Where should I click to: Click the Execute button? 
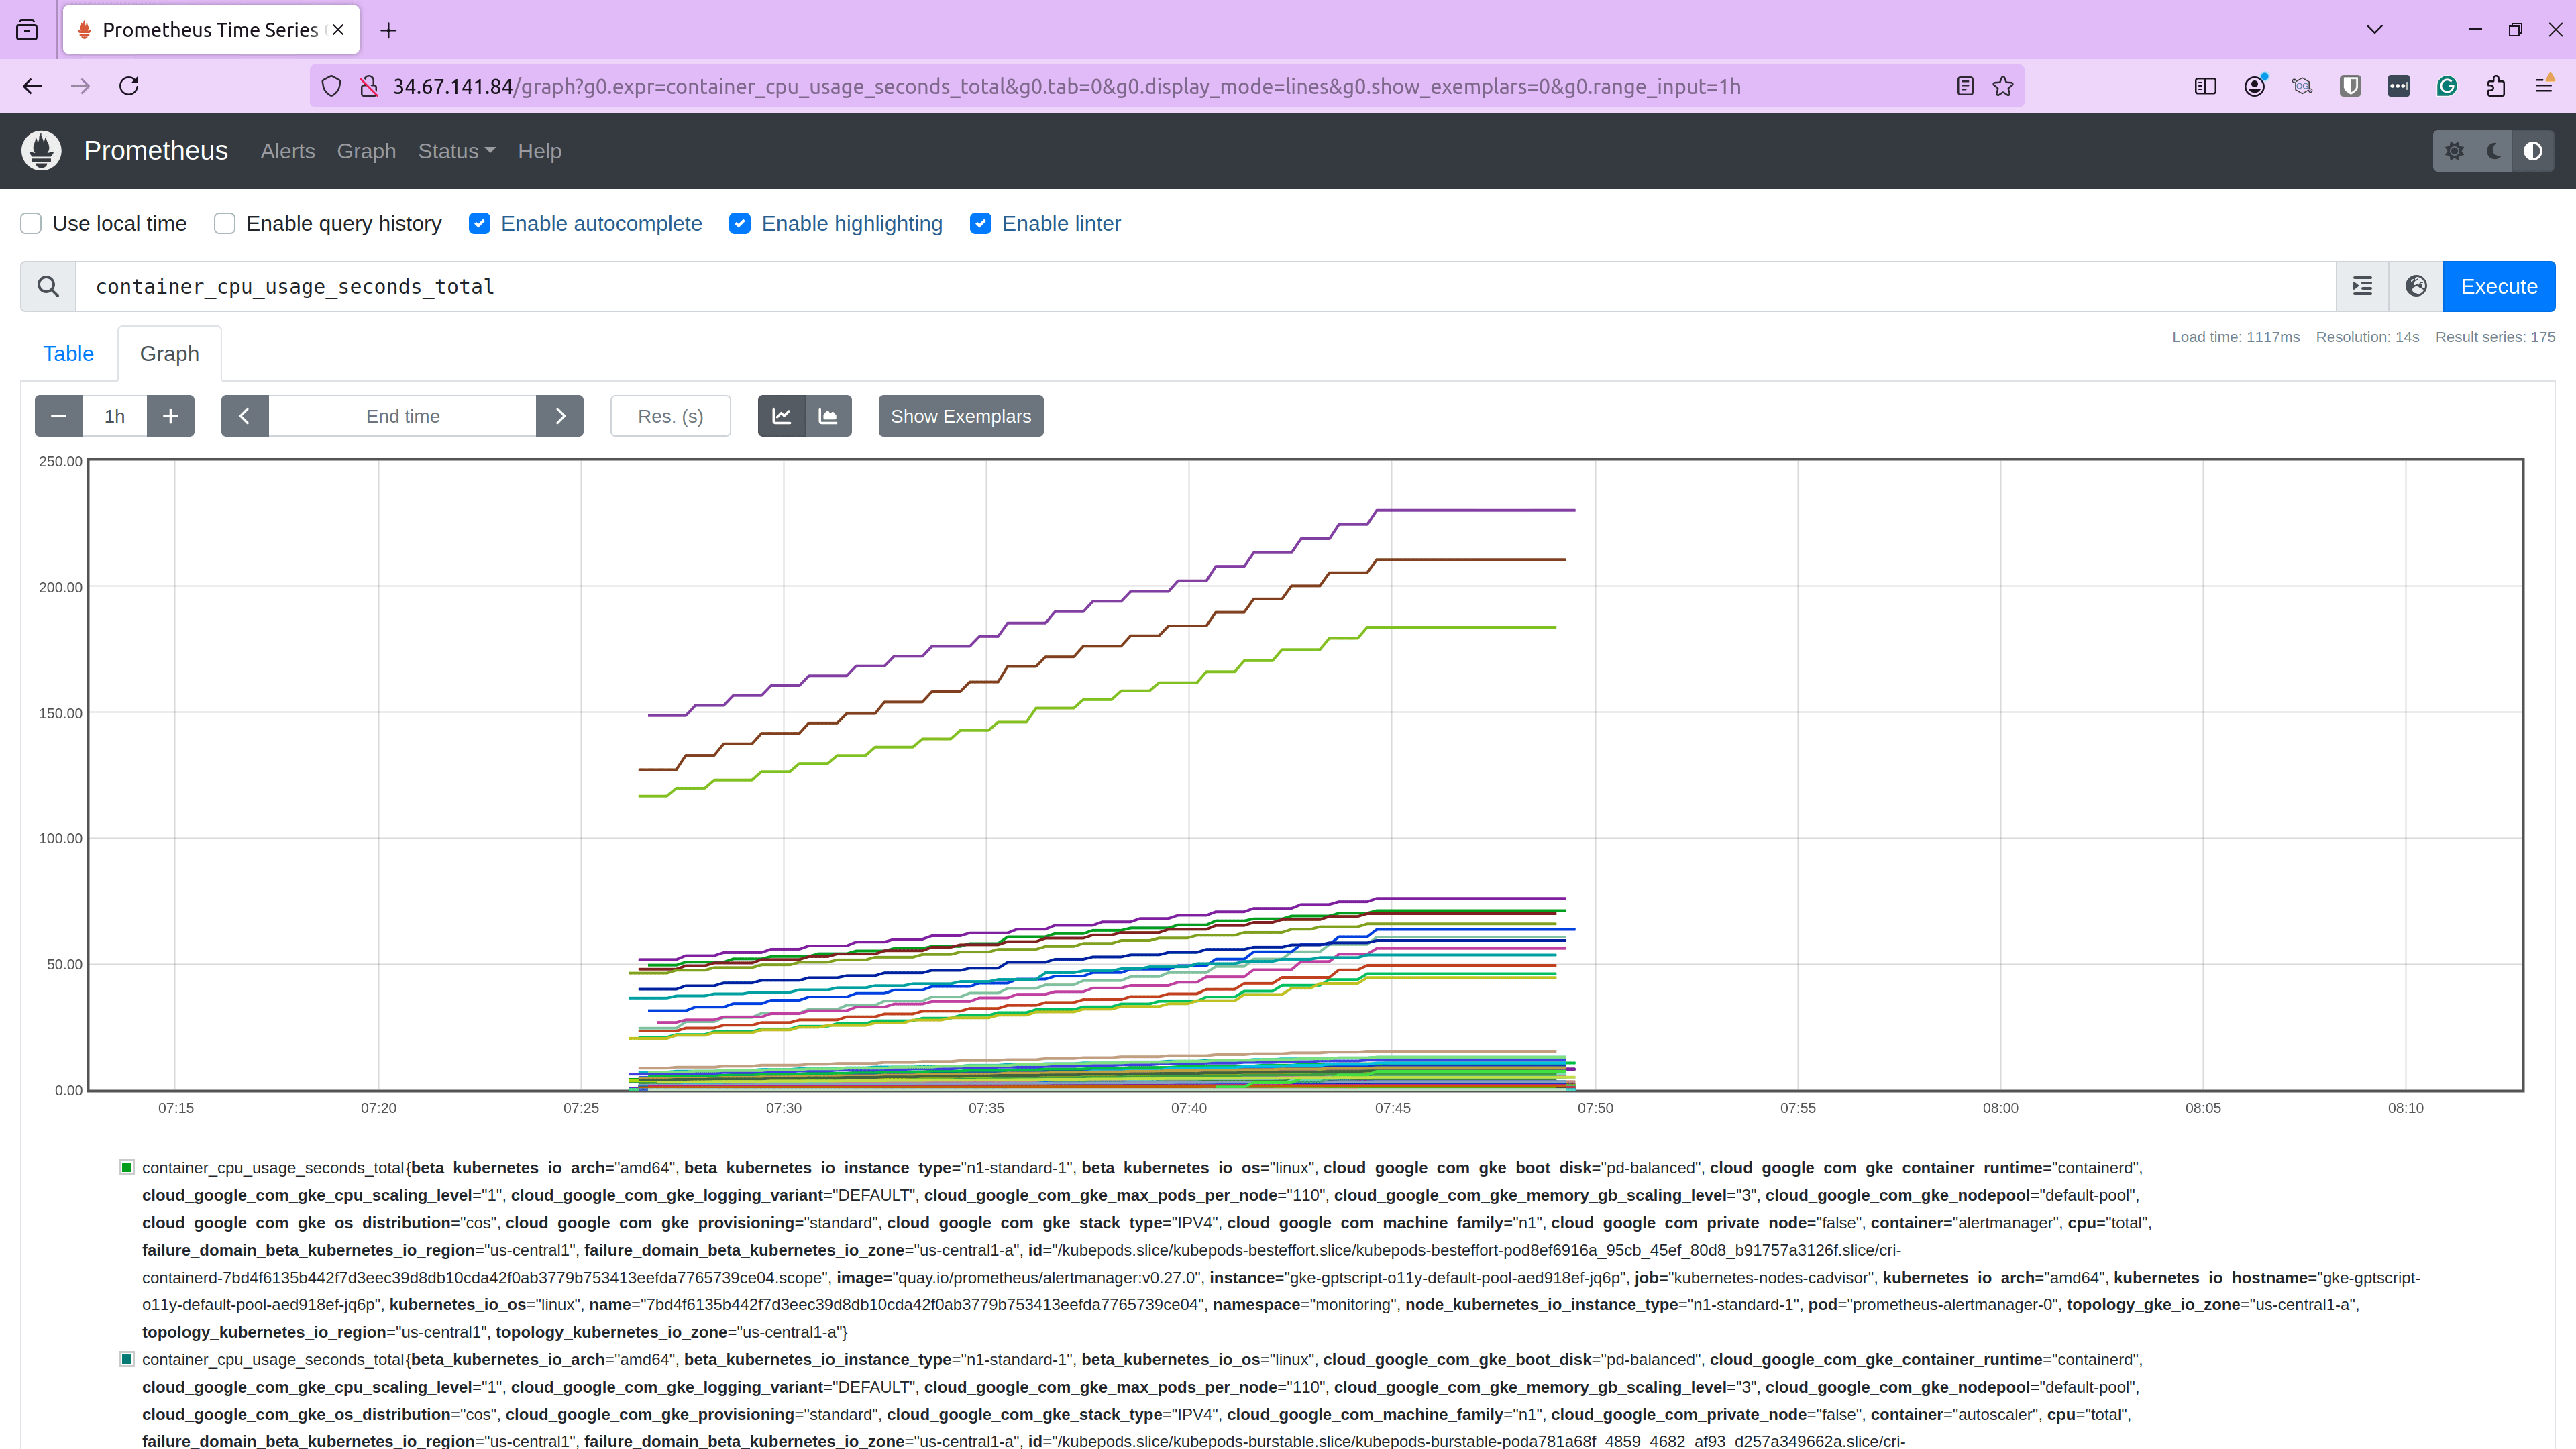point(2499,287)
